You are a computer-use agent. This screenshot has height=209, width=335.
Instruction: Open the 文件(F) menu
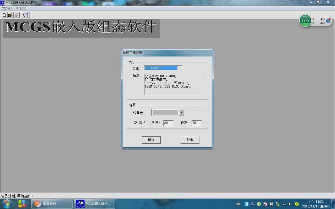pos(7,8)
